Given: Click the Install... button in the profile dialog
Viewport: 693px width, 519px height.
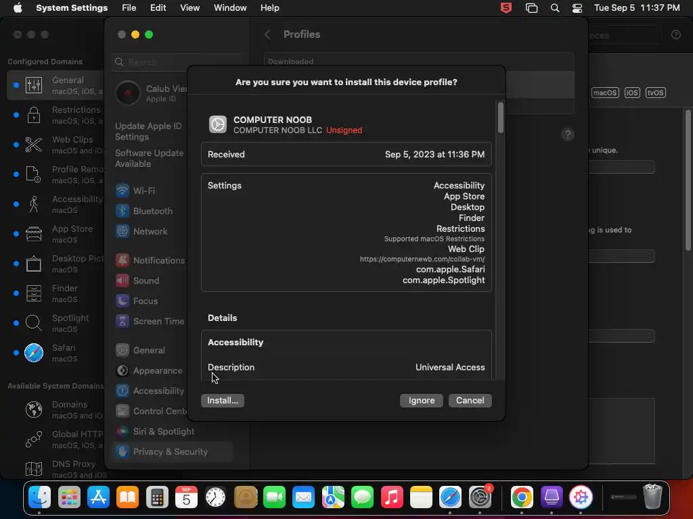Looking at the screenshot, I should 222,400.
